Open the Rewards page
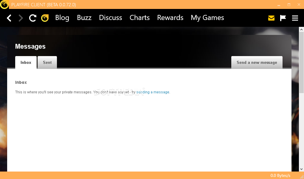304x179 pixels. 170,18
